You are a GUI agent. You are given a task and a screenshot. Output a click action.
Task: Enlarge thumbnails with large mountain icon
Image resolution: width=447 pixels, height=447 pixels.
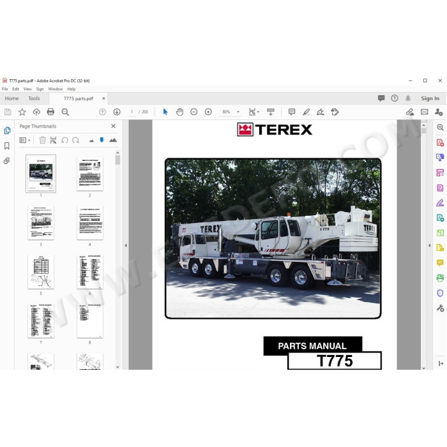coord(113,140)
